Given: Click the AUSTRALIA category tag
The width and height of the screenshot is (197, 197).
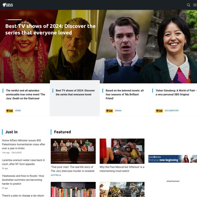Looking at the screenshot, I should click(56, 175).
